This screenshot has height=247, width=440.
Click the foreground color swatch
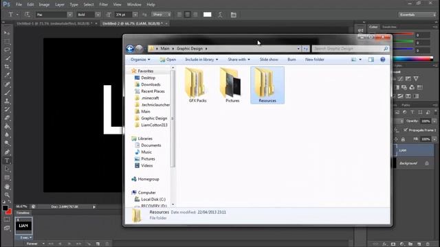click(5, 208)
